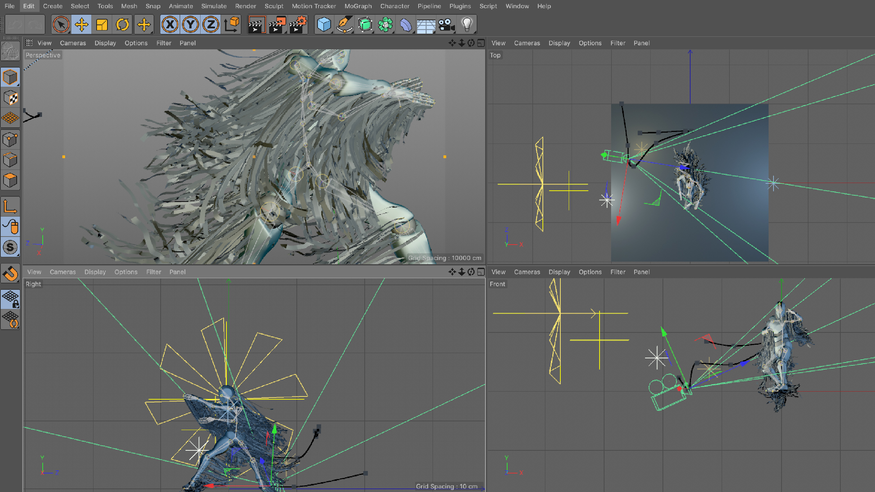Add a Light object
This screenshot has height=492, width=875.
467,24
